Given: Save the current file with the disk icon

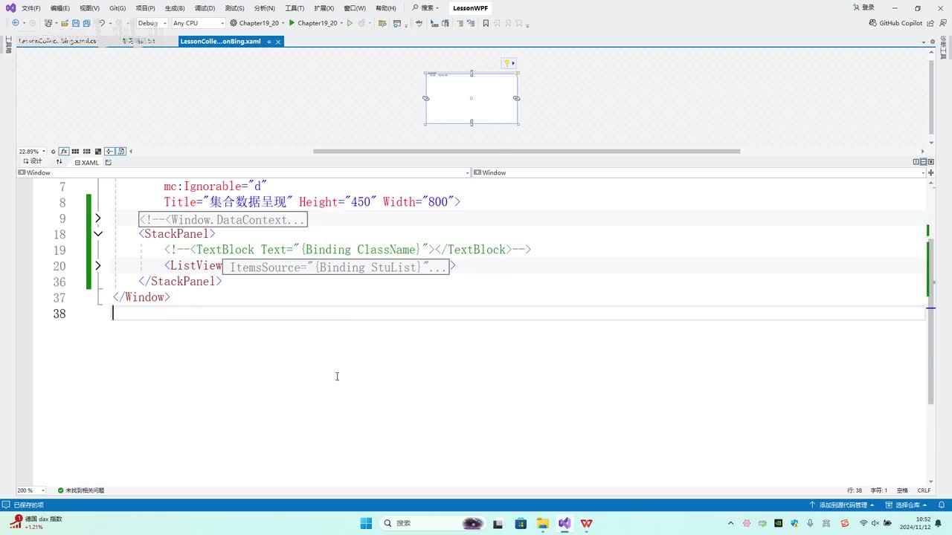Looking at the screenshot, I should (x=76, y=23).
